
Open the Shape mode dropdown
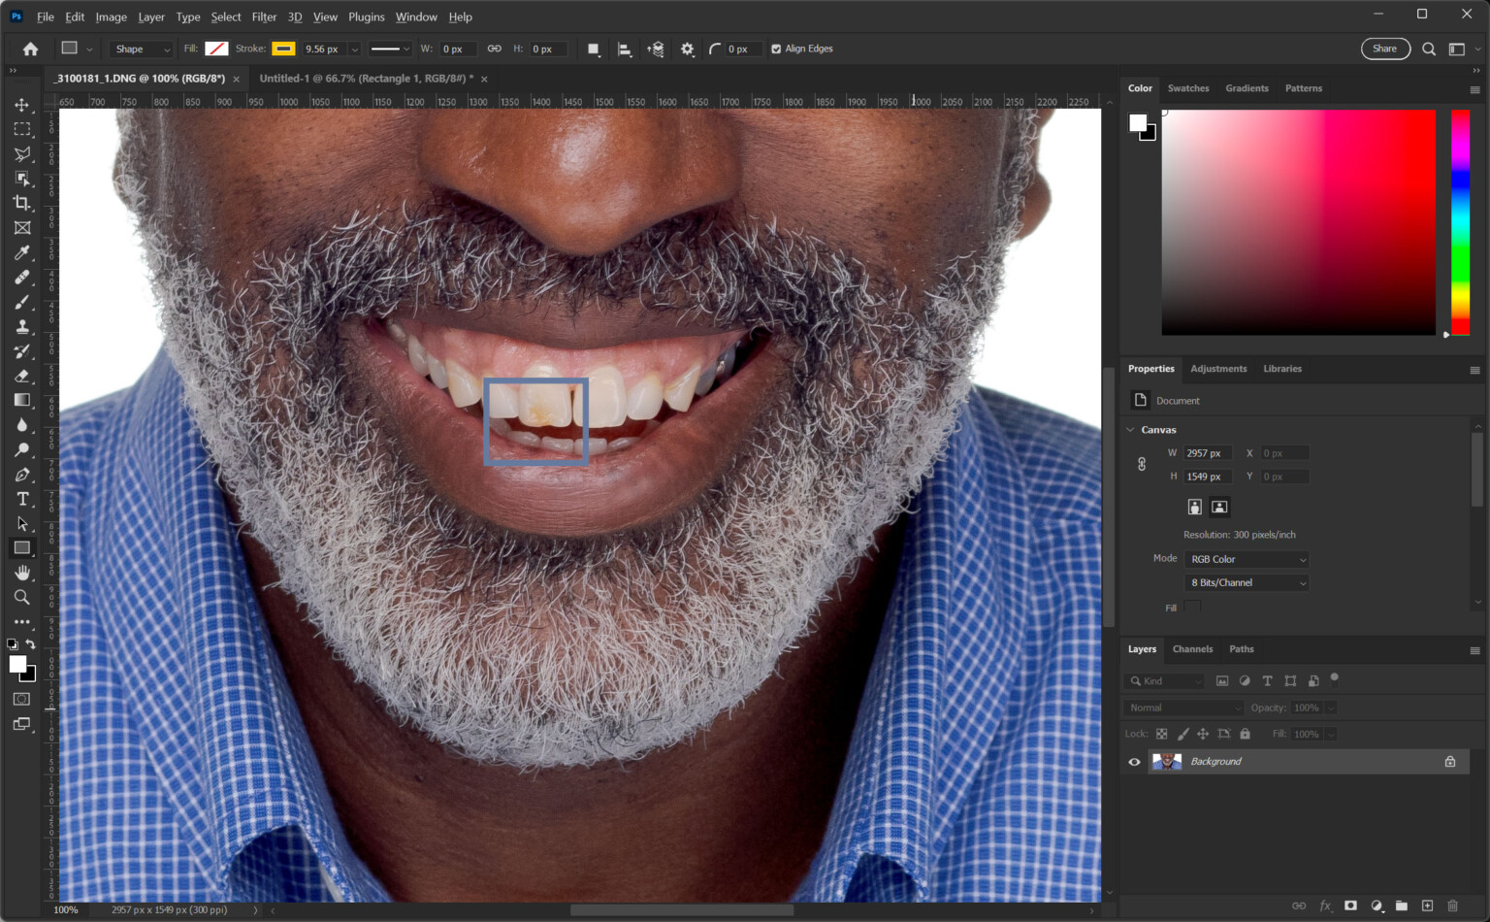point(141,49)
